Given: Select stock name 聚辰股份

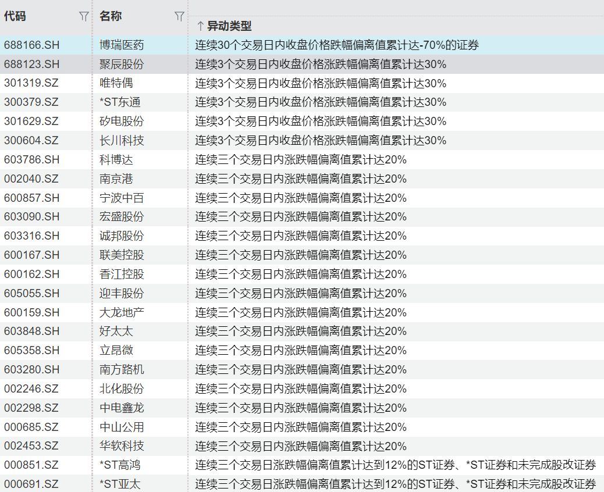Looking at the screenshot, I should click(x=122, y=64).
